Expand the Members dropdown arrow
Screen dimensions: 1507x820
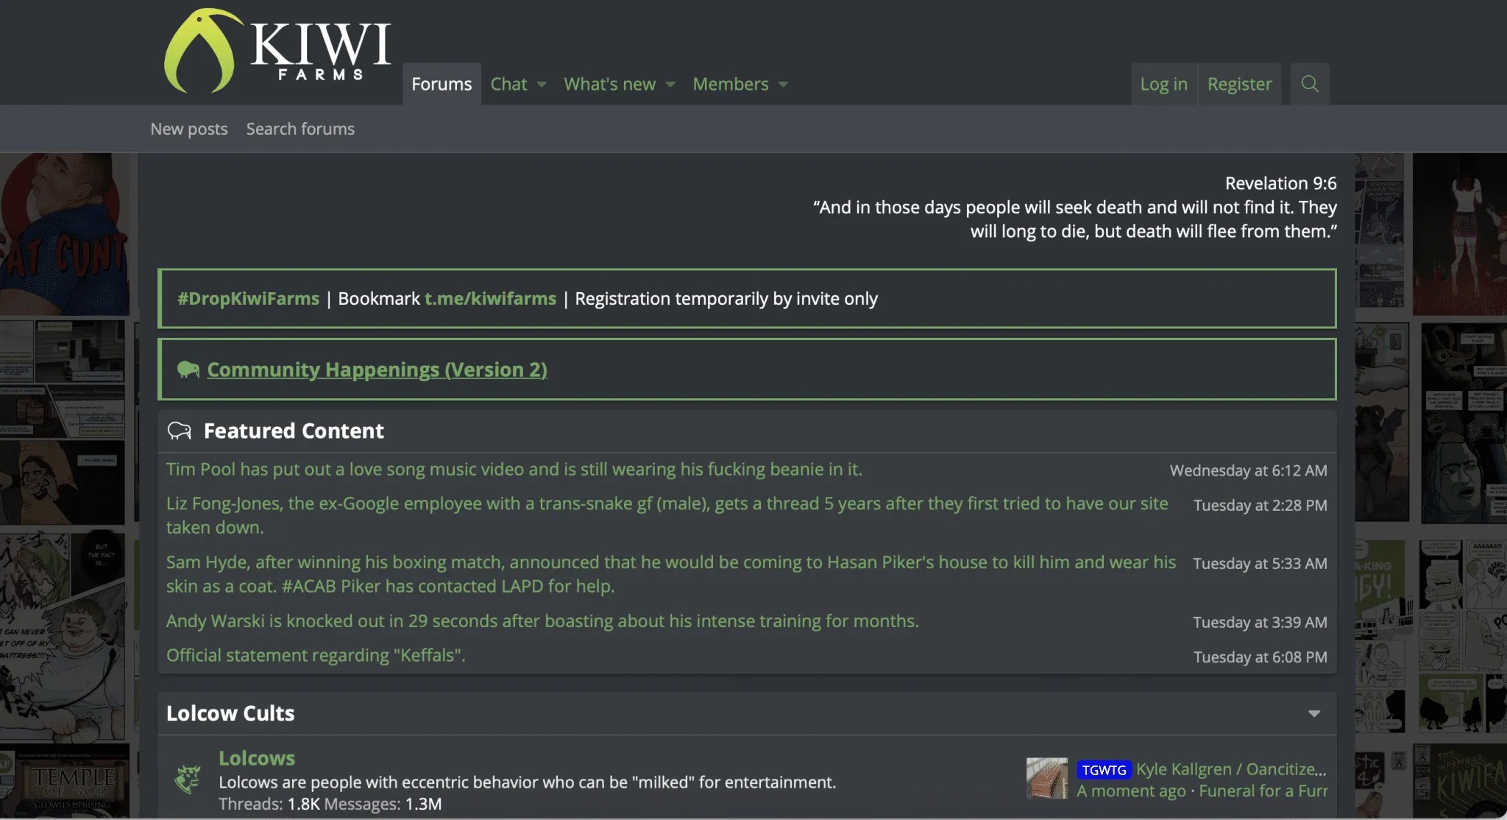coord(784,85)
